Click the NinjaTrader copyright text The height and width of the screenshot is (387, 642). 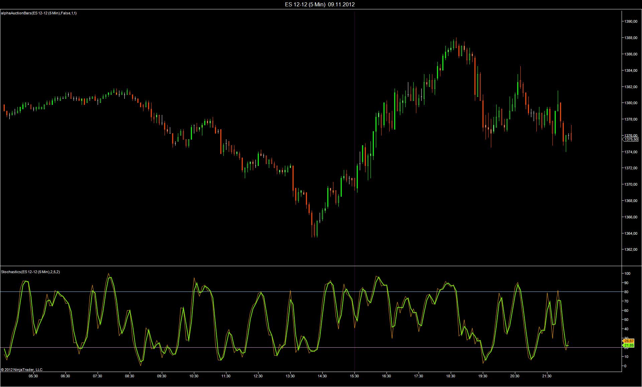pos(22,370)
